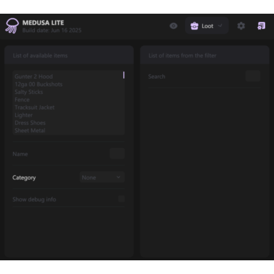274x274 pixels.
Task: Open settings with the gear icon
Action: (x=241, y=26)
